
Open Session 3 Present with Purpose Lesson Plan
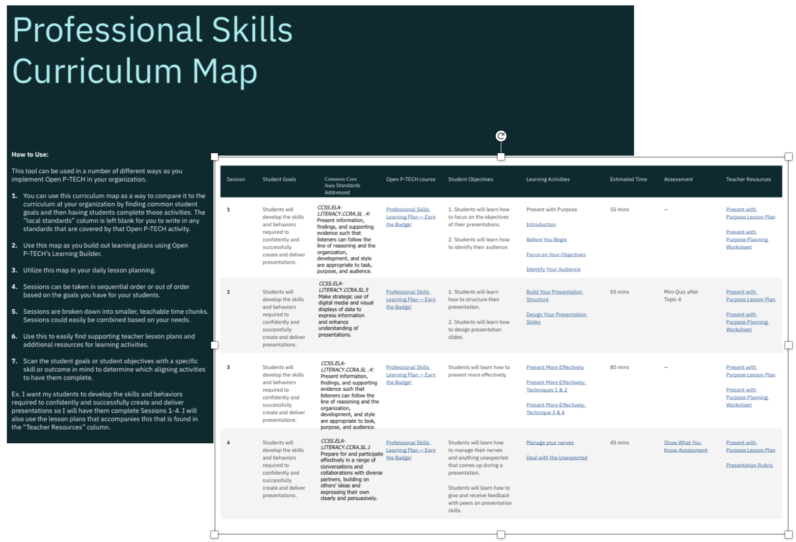click(750, 371)
